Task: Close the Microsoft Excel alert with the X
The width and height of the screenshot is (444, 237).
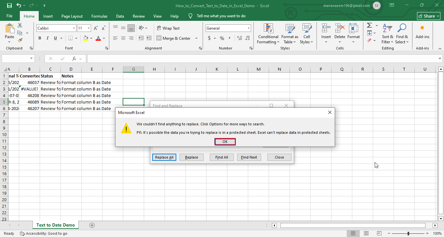Action: click(x=330, y=113)
